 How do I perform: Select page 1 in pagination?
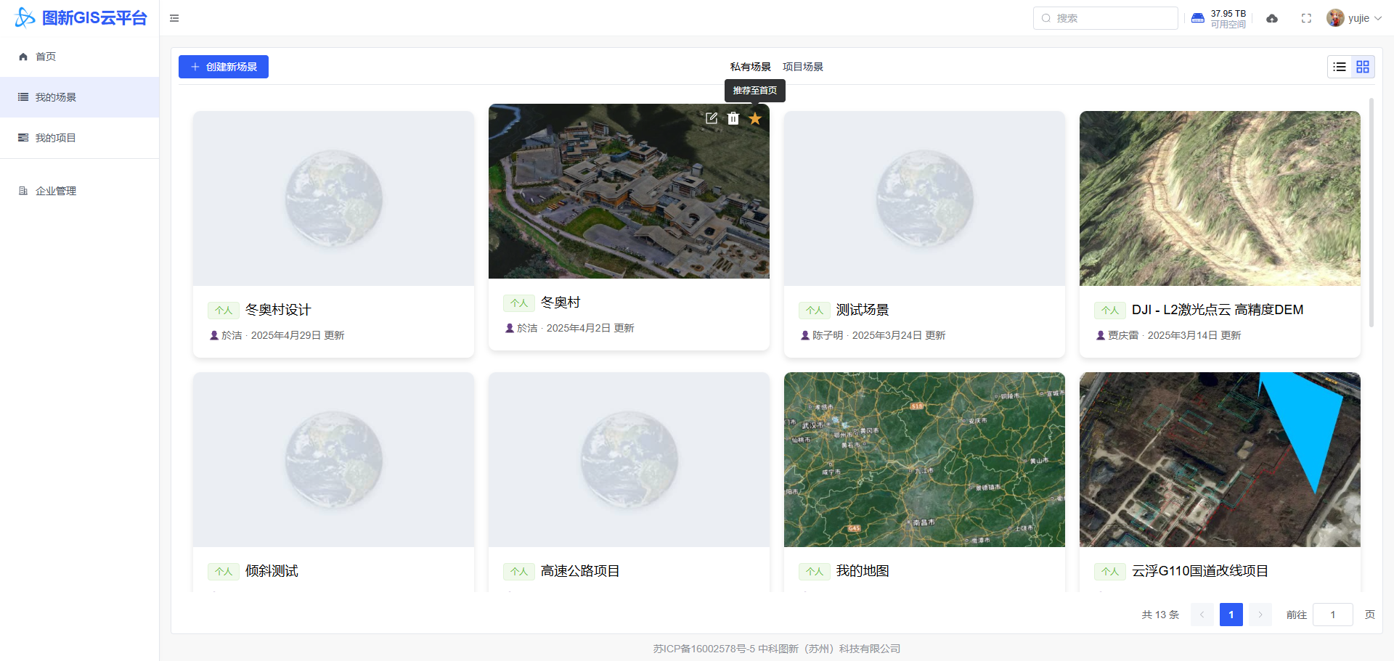click(1231, 615)
